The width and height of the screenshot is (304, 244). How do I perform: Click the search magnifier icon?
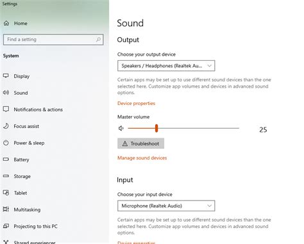(x=98, y=40)
